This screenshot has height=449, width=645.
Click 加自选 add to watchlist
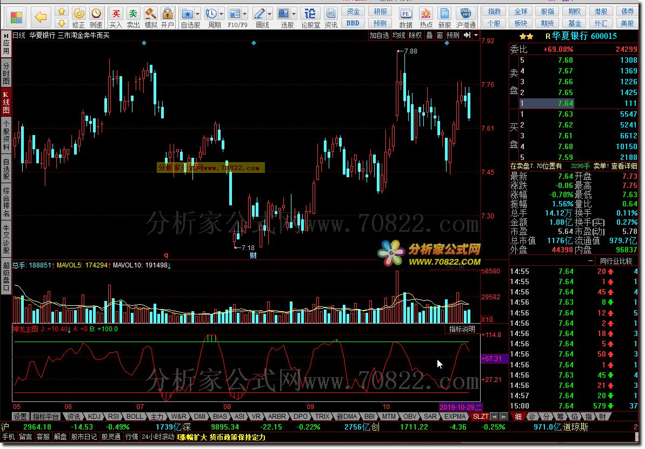point(379,35)
